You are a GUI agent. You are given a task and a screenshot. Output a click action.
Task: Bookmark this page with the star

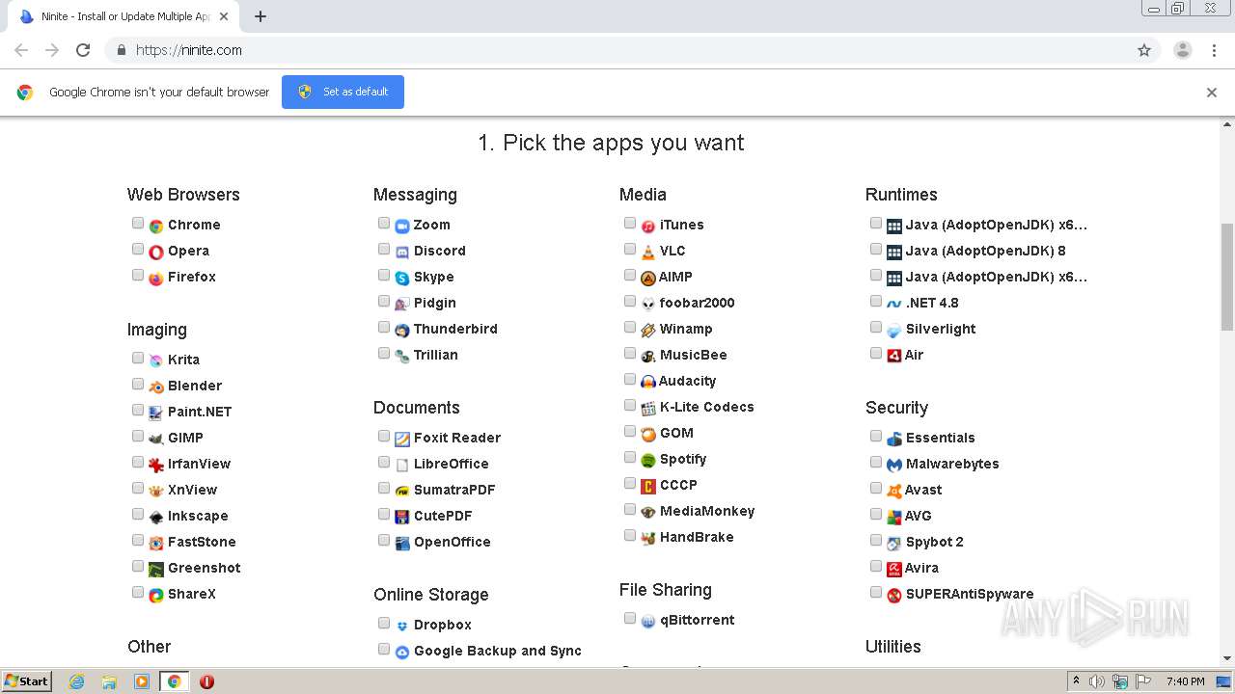click(1144, 50)
